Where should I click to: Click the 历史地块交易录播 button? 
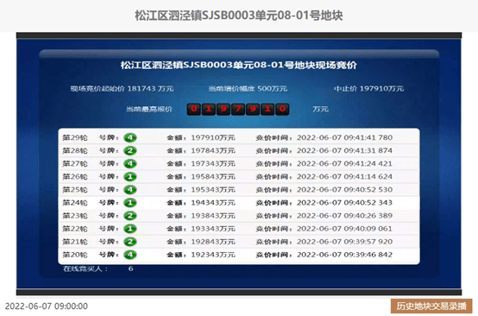431,306
